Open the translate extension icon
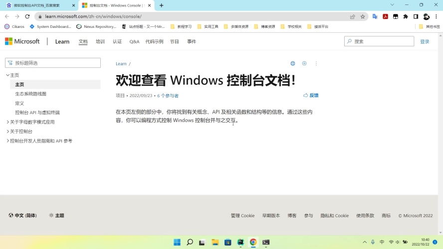 [x=375, y=16]
